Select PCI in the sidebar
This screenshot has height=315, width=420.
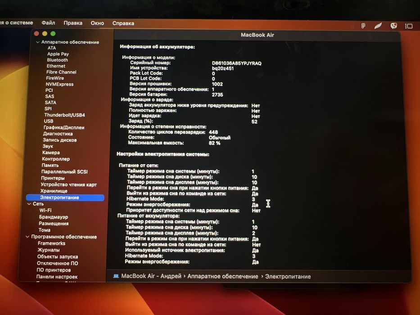coord(49,90)
